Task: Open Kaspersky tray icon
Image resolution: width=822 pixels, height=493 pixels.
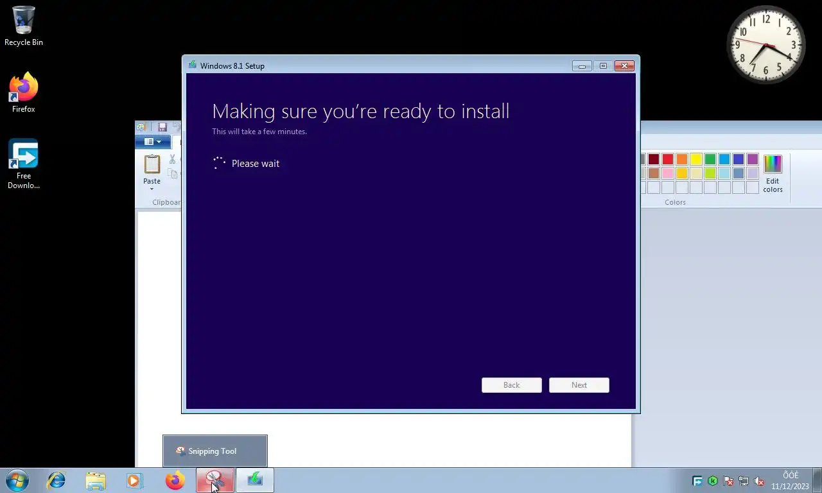Action: 713,481
